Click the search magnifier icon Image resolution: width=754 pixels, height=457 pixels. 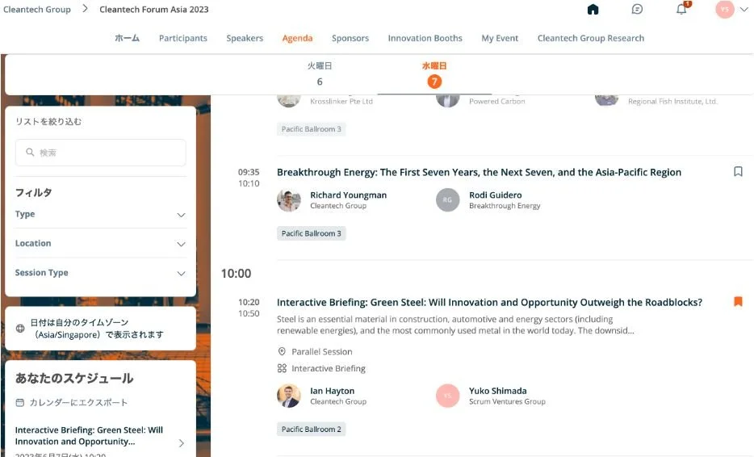click(x=30, y=152)
